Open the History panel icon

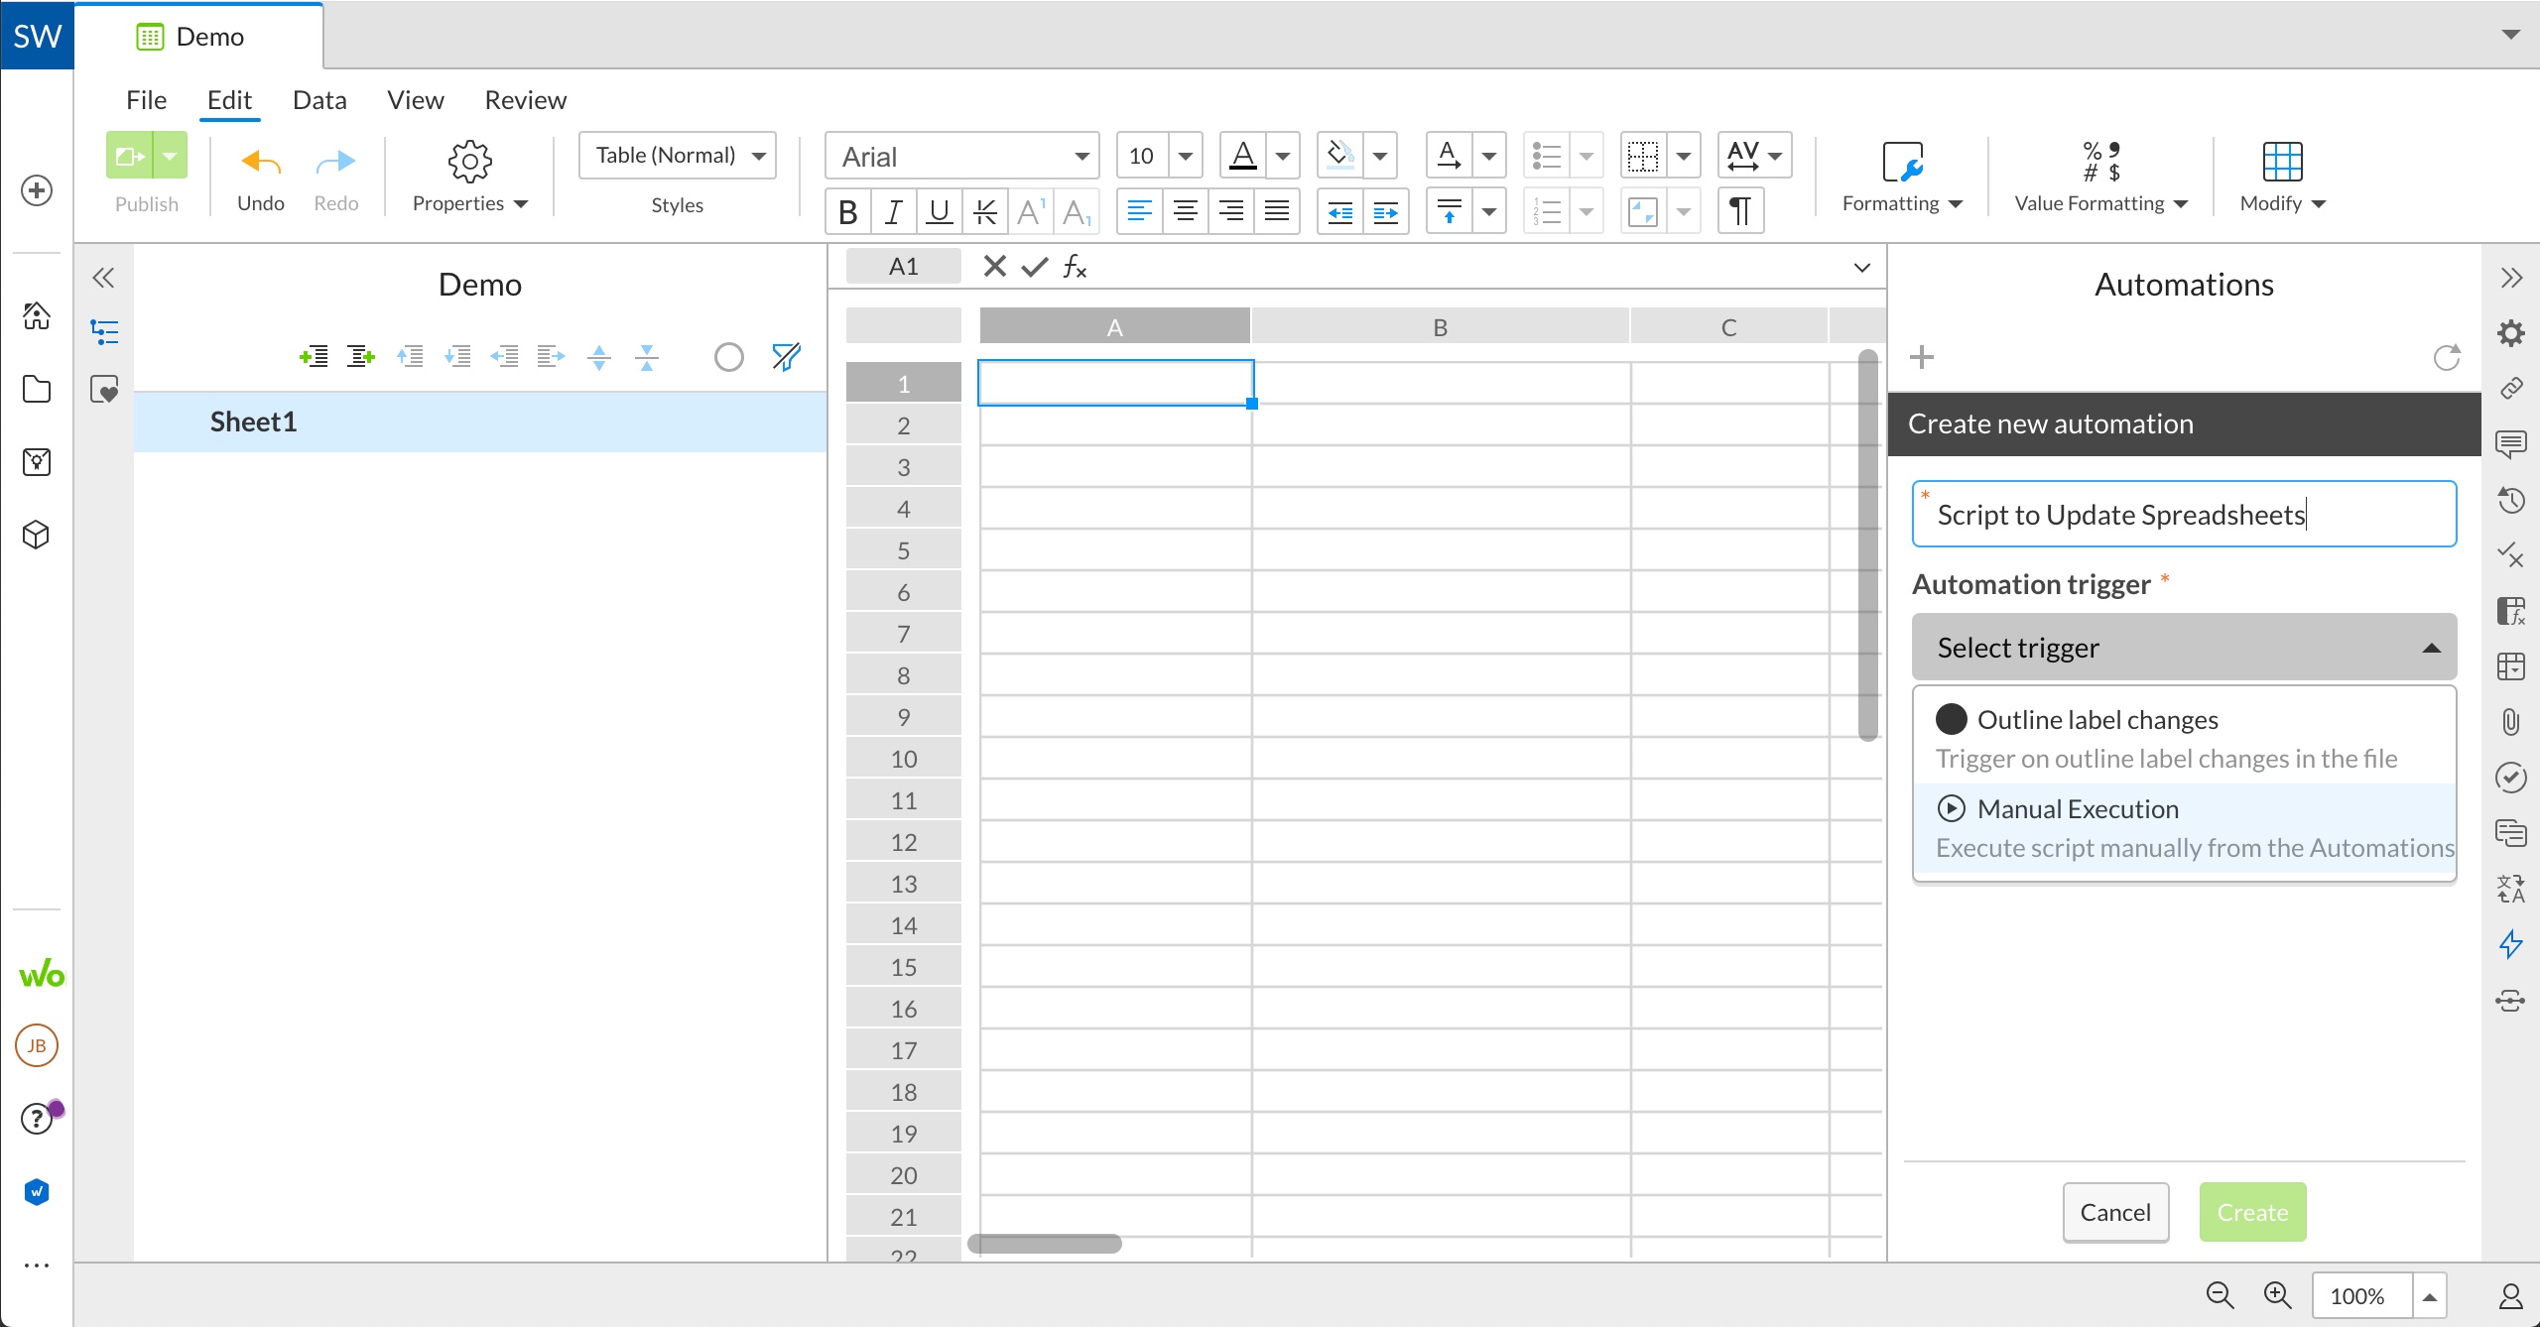pos(2510,500)
